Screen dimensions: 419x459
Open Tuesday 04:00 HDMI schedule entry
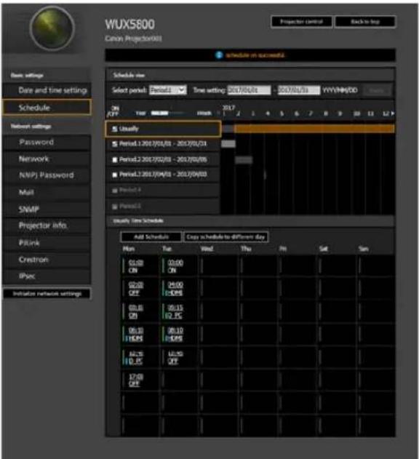coord(175,289)
